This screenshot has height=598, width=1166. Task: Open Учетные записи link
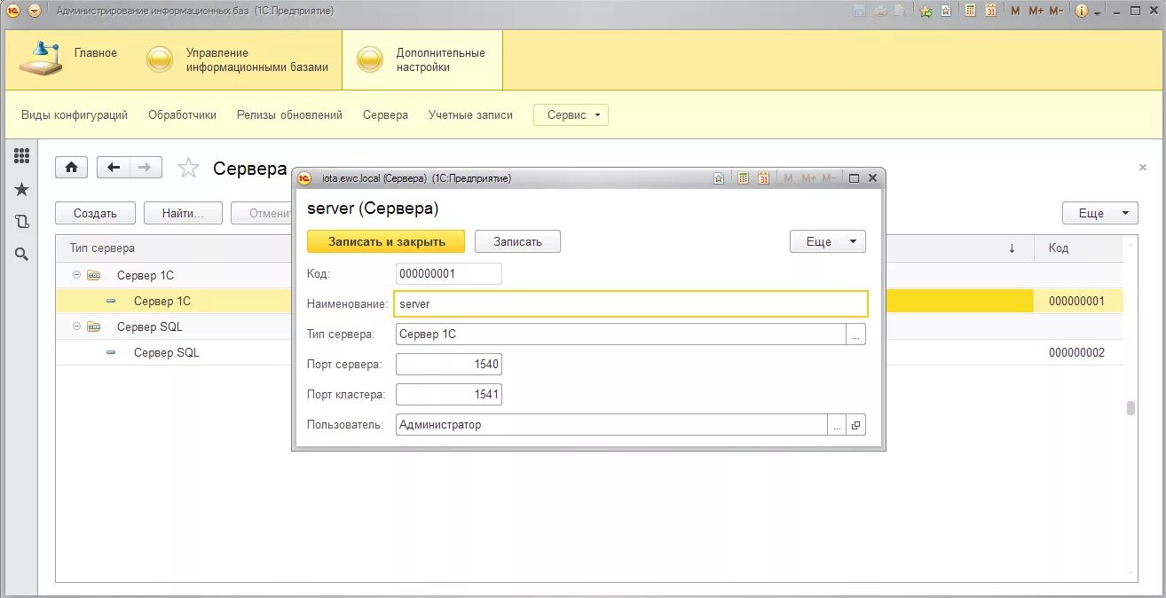tap(470, 115)
